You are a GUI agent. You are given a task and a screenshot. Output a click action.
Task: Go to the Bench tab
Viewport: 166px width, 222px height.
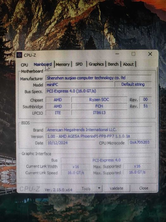(113, 64)
